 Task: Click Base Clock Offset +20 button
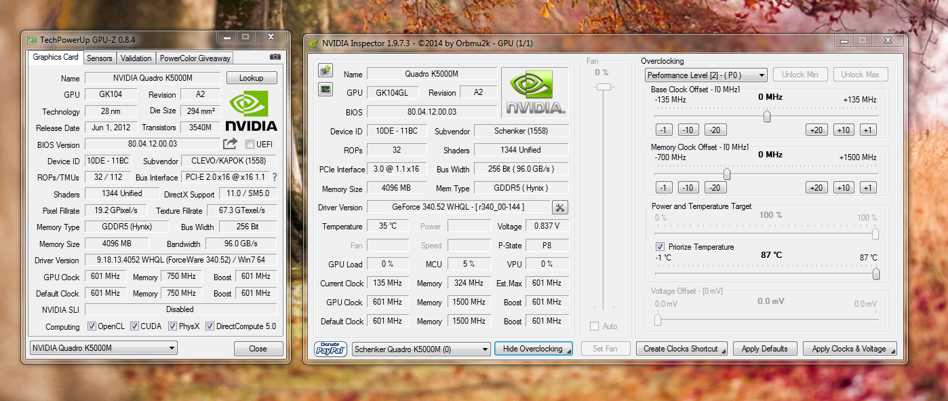816,130
